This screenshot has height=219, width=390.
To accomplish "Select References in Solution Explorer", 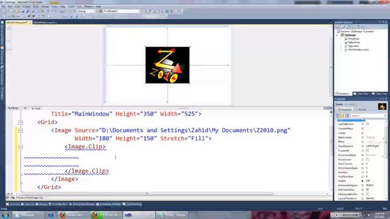I will (352, 43).
